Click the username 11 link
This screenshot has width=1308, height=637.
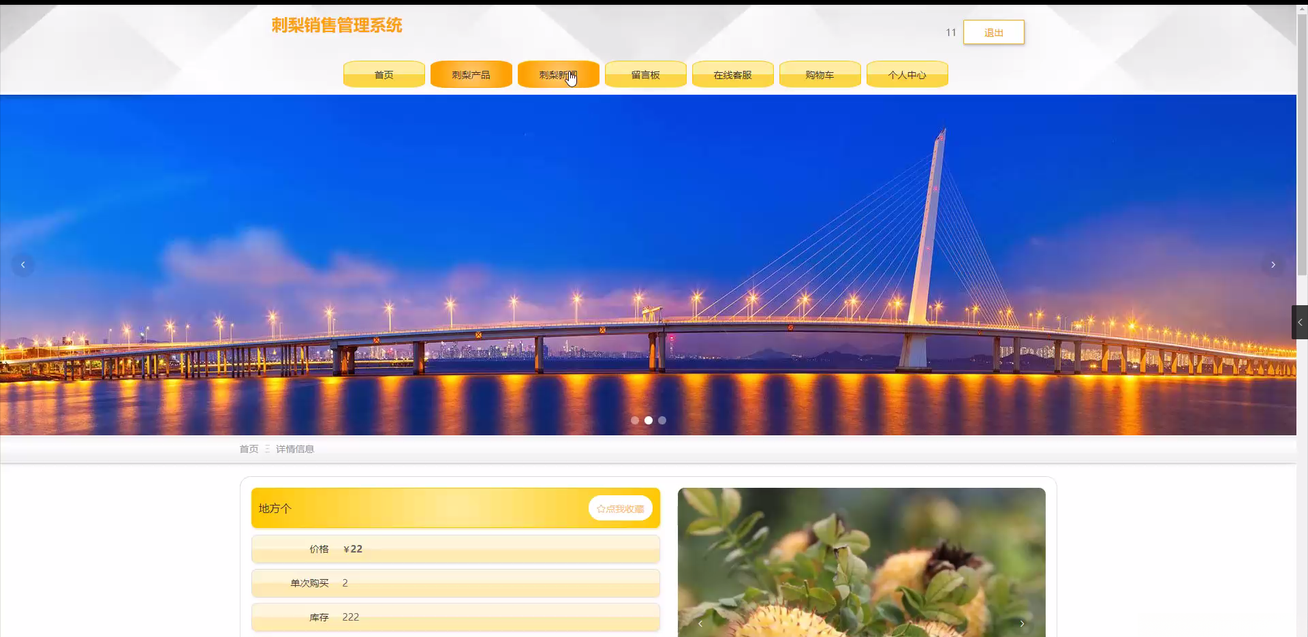[951, 32]
